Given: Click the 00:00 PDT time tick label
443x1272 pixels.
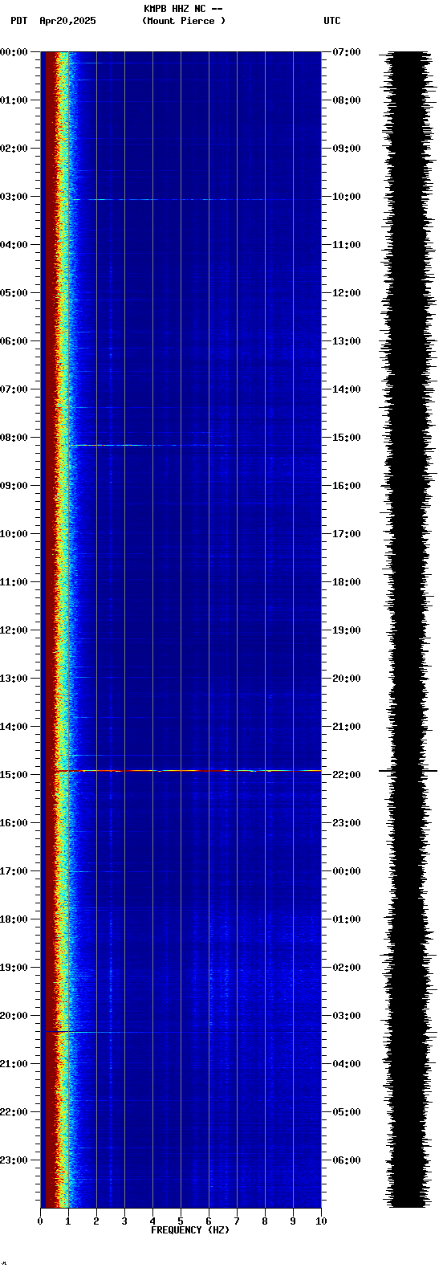Looking at the screenshot, I should (x=14, y=52).
